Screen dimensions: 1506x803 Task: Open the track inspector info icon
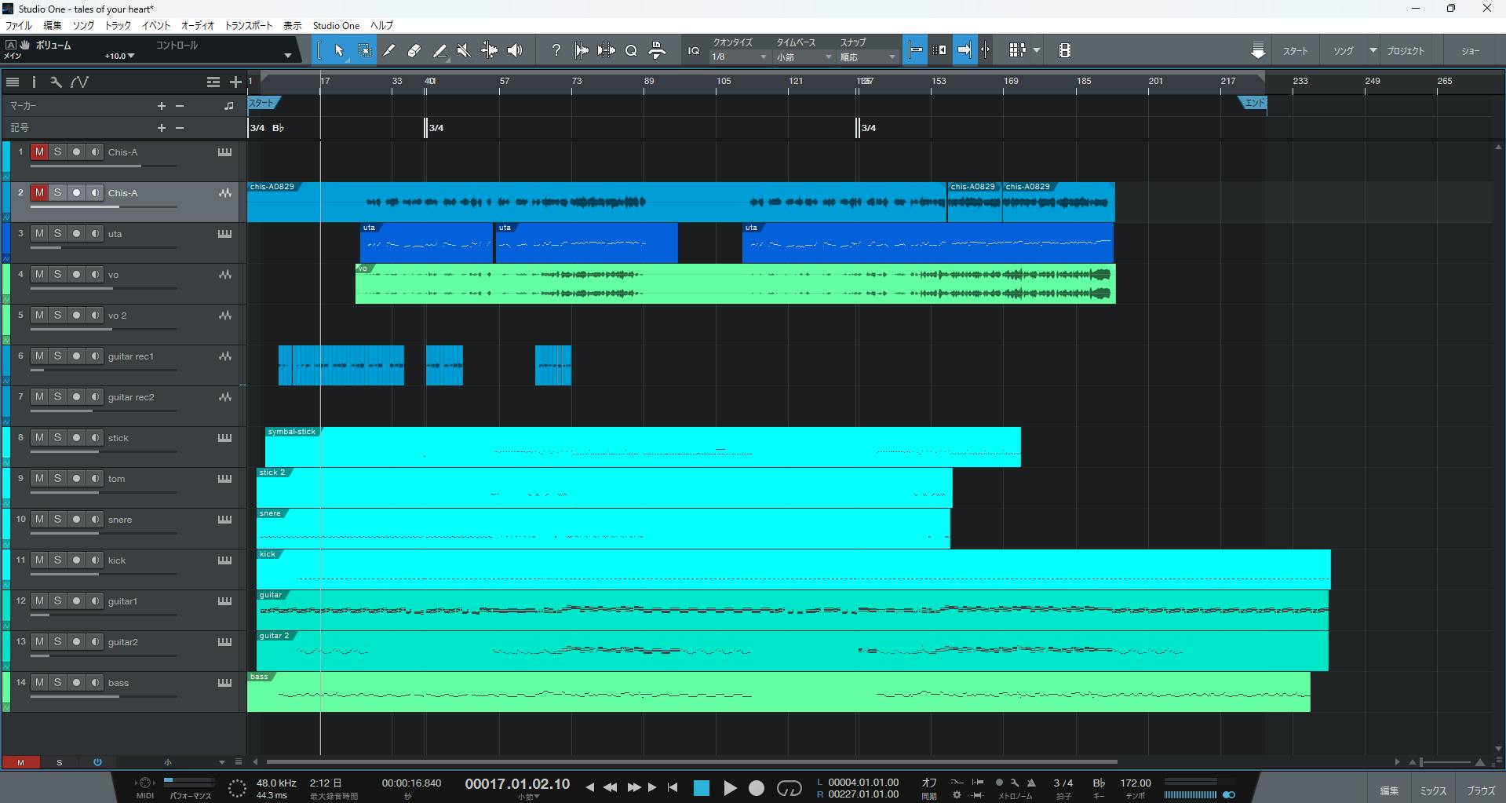coord(34,82)
